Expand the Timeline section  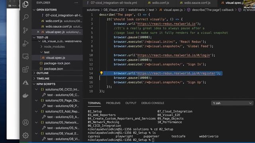pyautogui.click(x=43, y=79)
